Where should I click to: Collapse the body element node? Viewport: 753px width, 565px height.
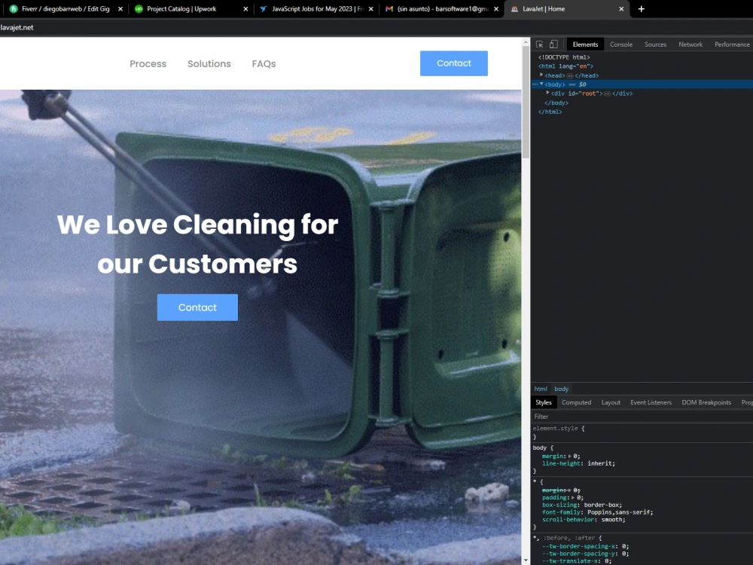tap(541, 84)
